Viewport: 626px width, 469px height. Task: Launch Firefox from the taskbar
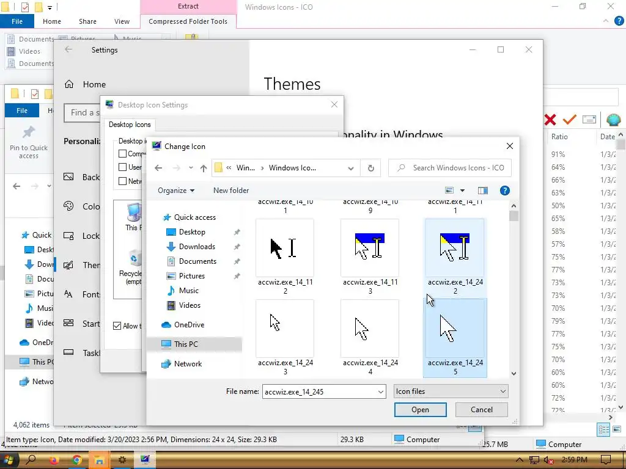click(x=54, y=460)
